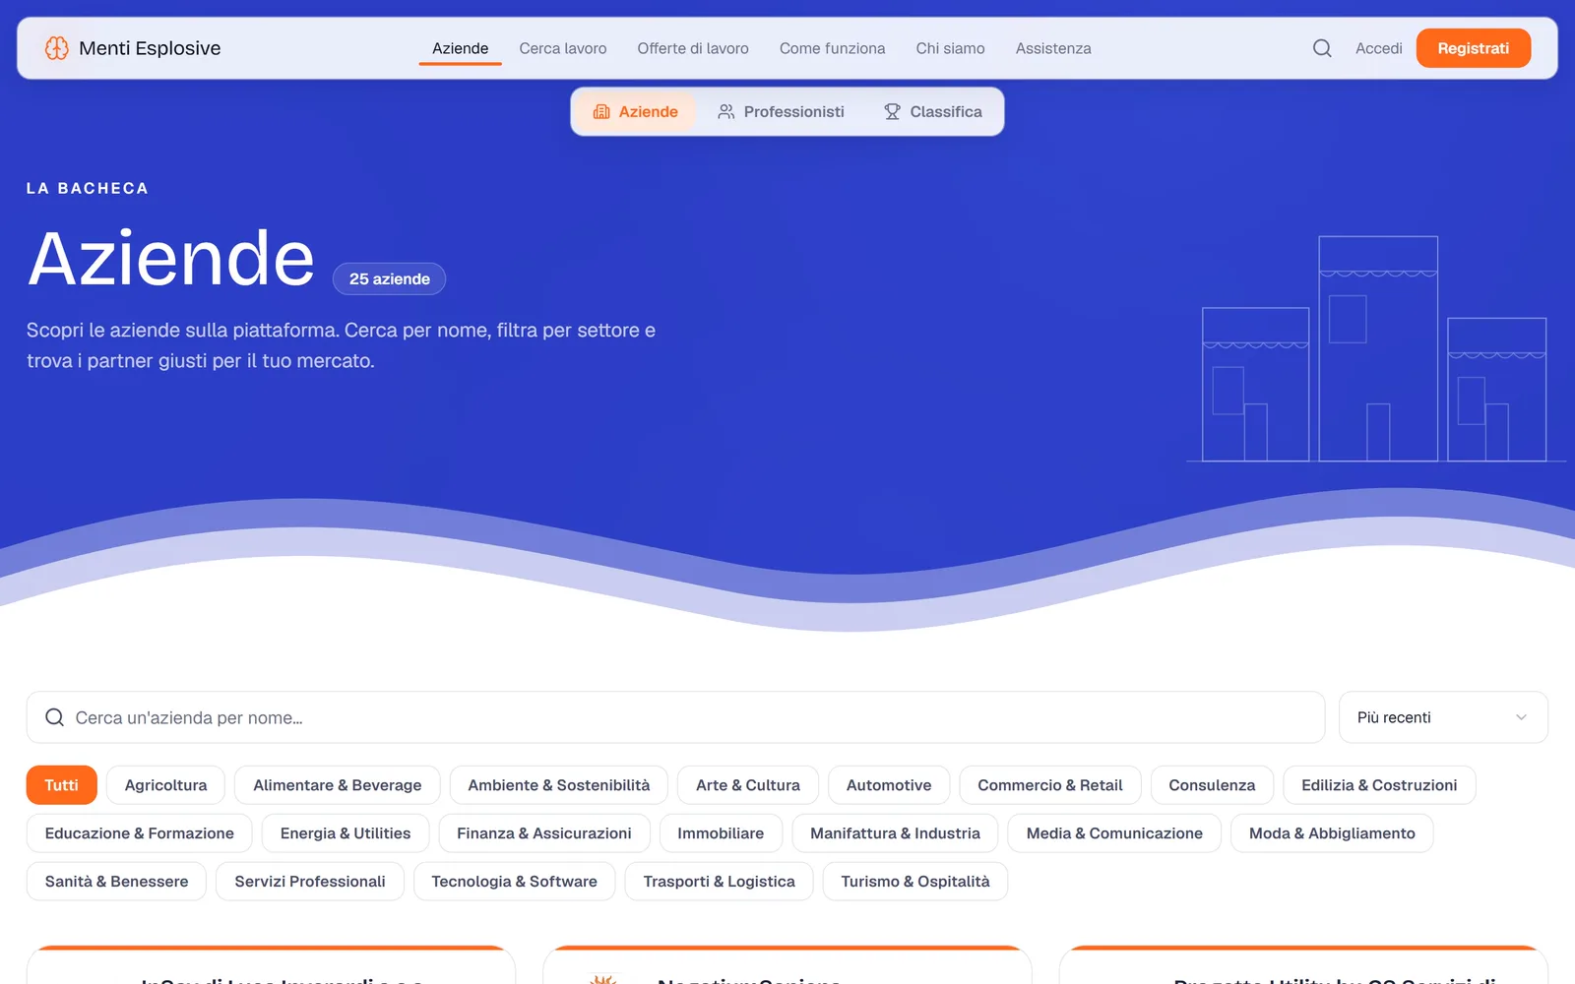Click the trophy icon beside Classifica
Screen dimensions: 1575x984
[x=892, y=112]
